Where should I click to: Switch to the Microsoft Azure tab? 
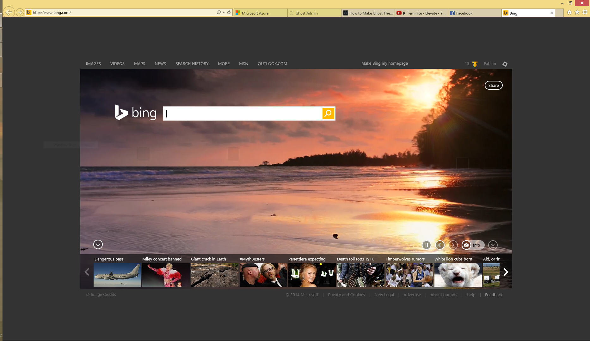coord(261,13)
